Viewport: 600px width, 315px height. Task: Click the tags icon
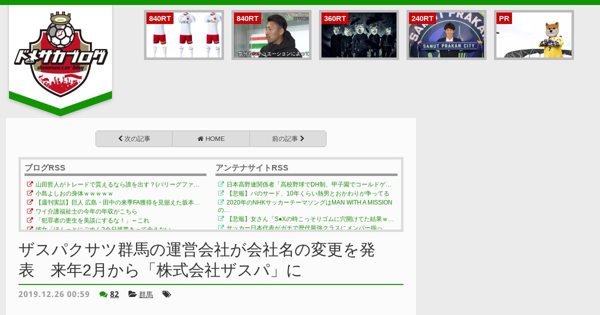(x=167, y=294)
